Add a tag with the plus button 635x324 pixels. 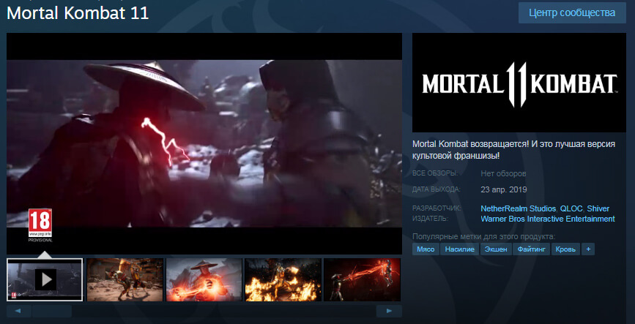click(588, 249)
